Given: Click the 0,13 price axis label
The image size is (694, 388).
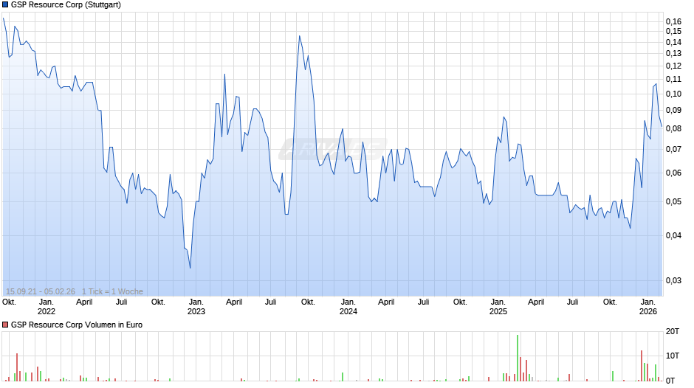Looking at the screenshot, I should [673, 53].
